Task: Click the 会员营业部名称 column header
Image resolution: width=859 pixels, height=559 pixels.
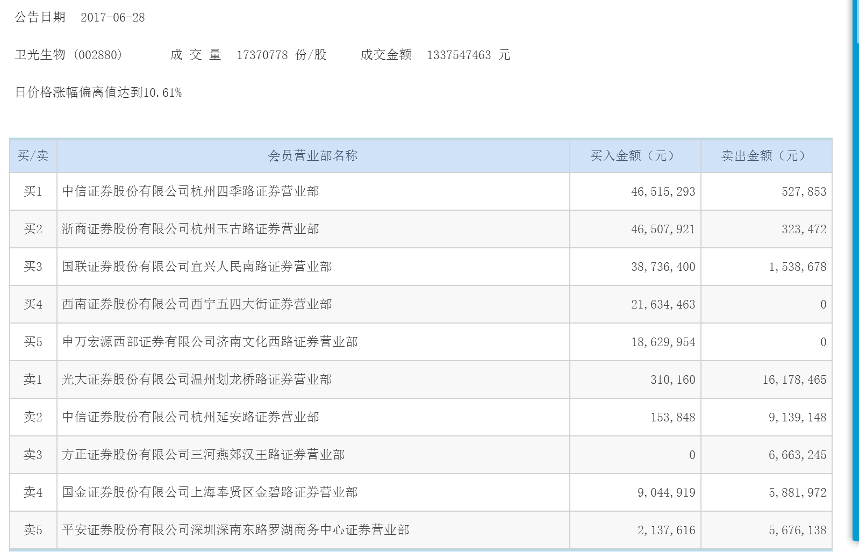Action: pyautogui.click(x=313, y=156)
